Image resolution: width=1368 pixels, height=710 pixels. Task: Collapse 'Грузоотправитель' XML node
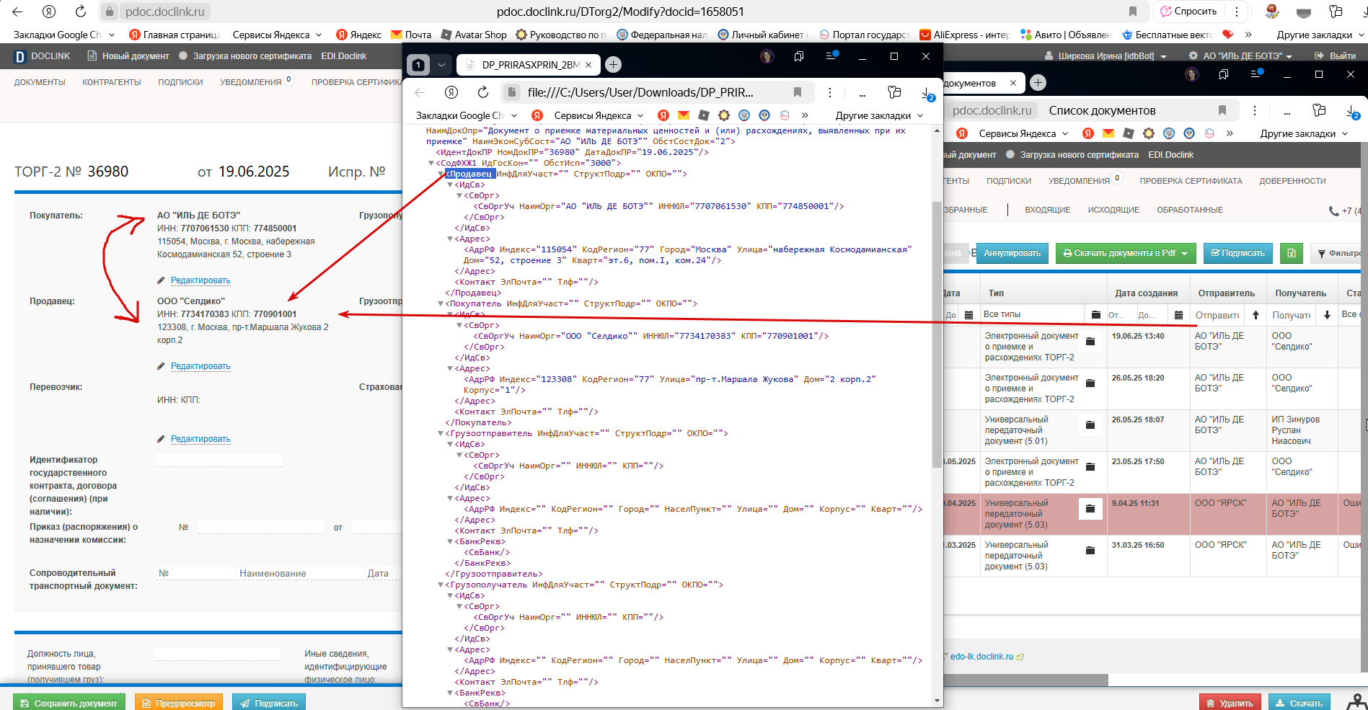pyautogui.click(x=441, y=434)
